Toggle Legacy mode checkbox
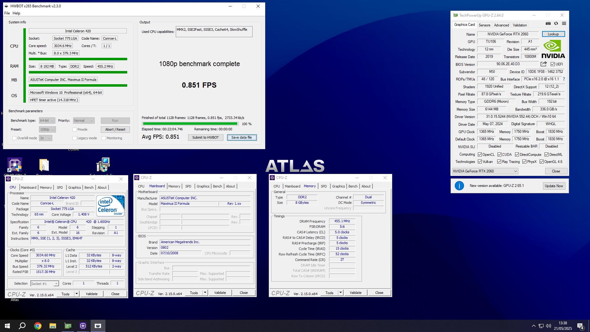This screenshot has height=332, width=590. pyautogui.click(x=74, y=138)
